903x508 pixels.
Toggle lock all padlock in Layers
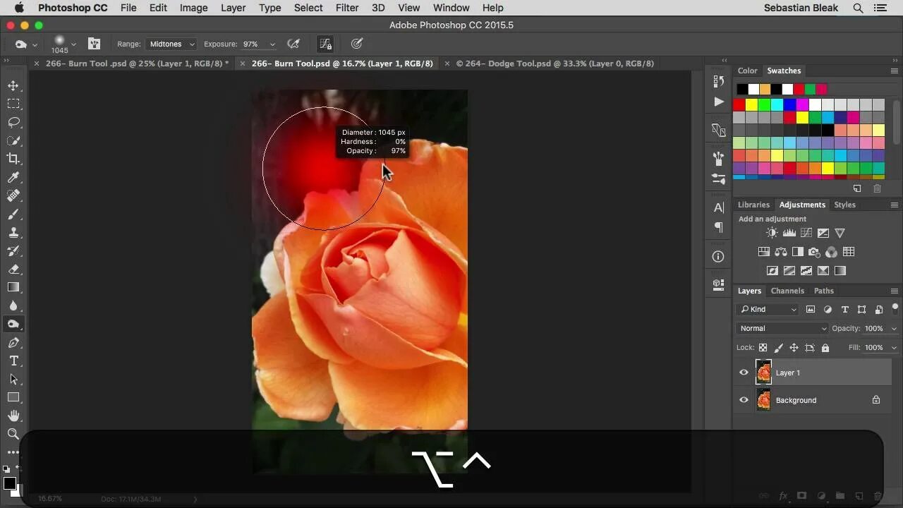(825, 348)
